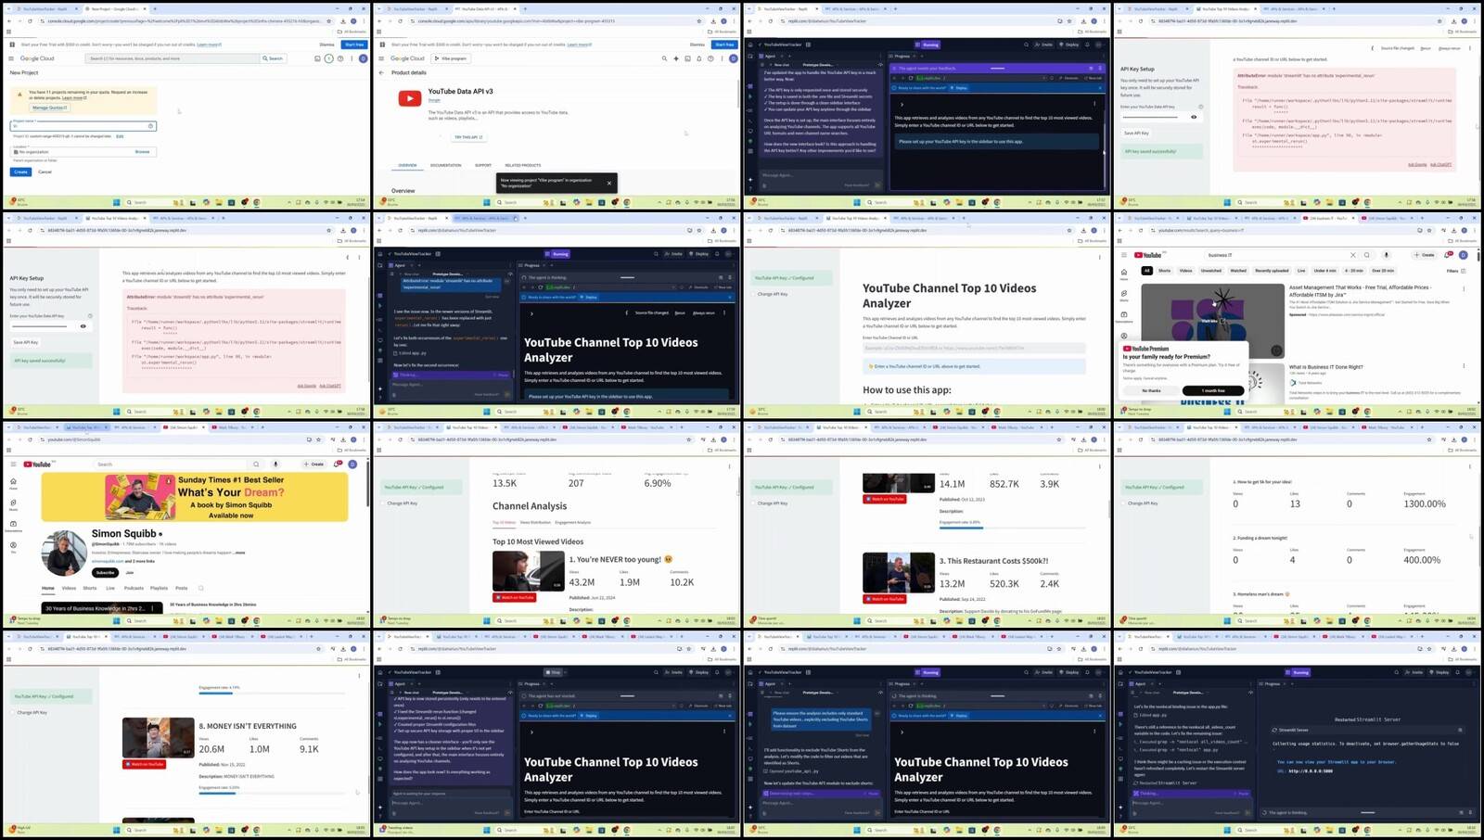This screenshot has height=840, width=1484.
Task: Select 'Engagement Analysis' tab under Channel Analysis
Action: click(x=572, y=522)
